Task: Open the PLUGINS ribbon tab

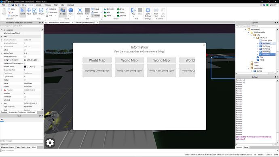Action: coord(71,5)
